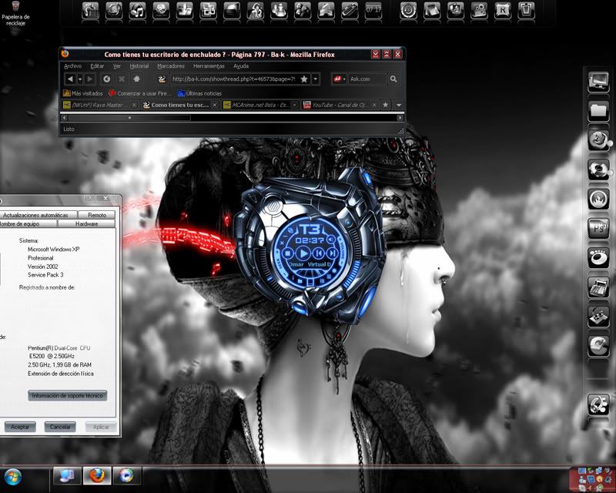616x493 pixels.
Task: Open the Editar menu
Action: [x=97, y=66]
